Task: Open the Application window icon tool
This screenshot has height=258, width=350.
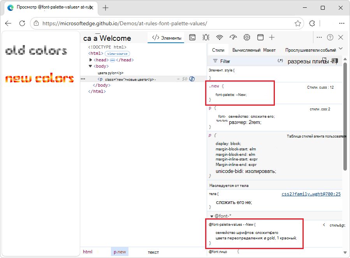Action: [x=260, y=37]
